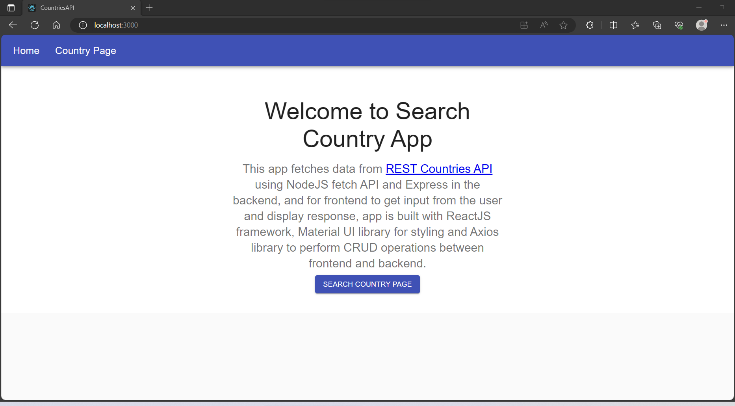This screenshot has width=735, height=406.
Task: Open Settings and more ellipsis menu
Action: click(x=724, y=25)
